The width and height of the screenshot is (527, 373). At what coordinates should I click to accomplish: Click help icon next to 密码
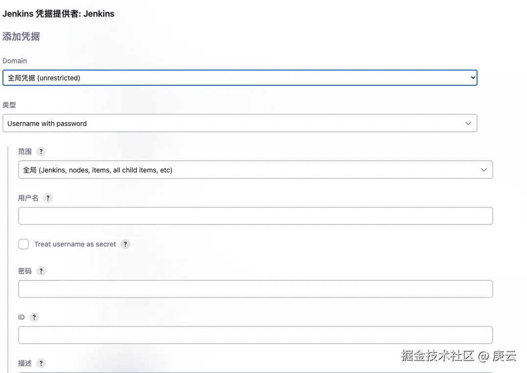point(41,271)
